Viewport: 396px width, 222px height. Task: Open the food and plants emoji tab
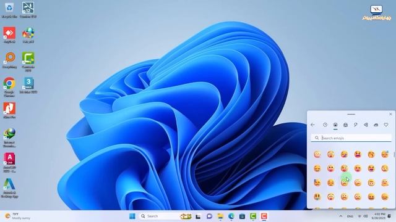[366, 125]
